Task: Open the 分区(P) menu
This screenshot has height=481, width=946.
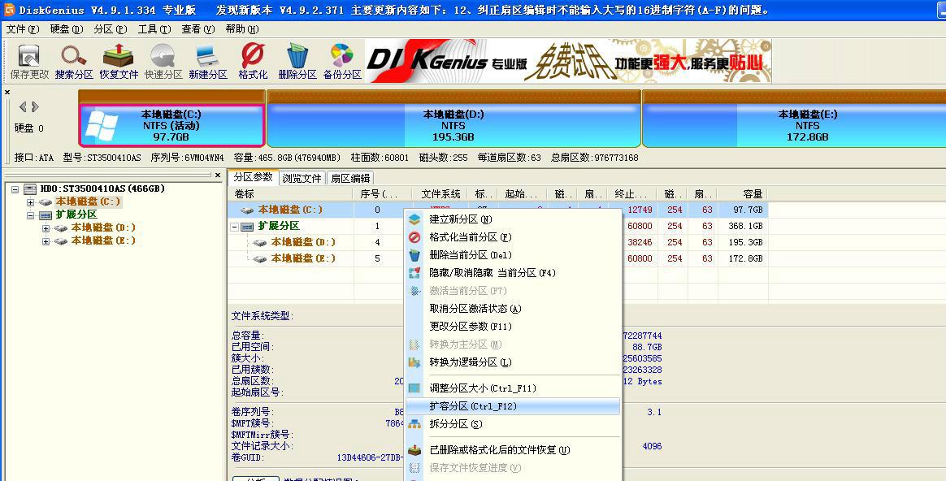Action: [x=111, y=29]
